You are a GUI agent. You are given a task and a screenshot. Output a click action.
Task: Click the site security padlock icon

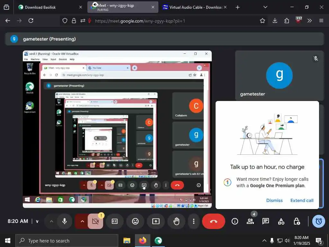click(x=74, y=21)
